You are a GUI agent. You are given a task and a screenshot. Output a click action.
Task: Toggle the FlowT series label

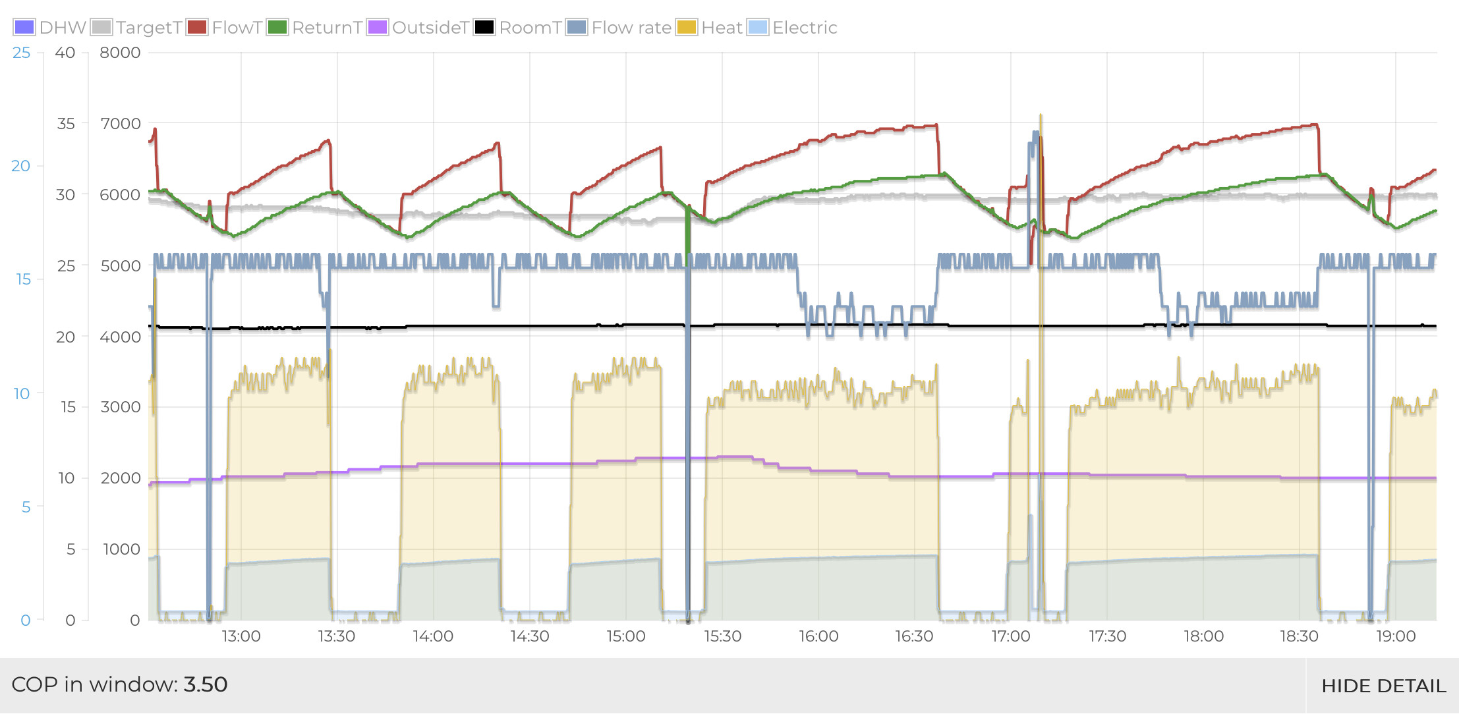tap(237, 28)
